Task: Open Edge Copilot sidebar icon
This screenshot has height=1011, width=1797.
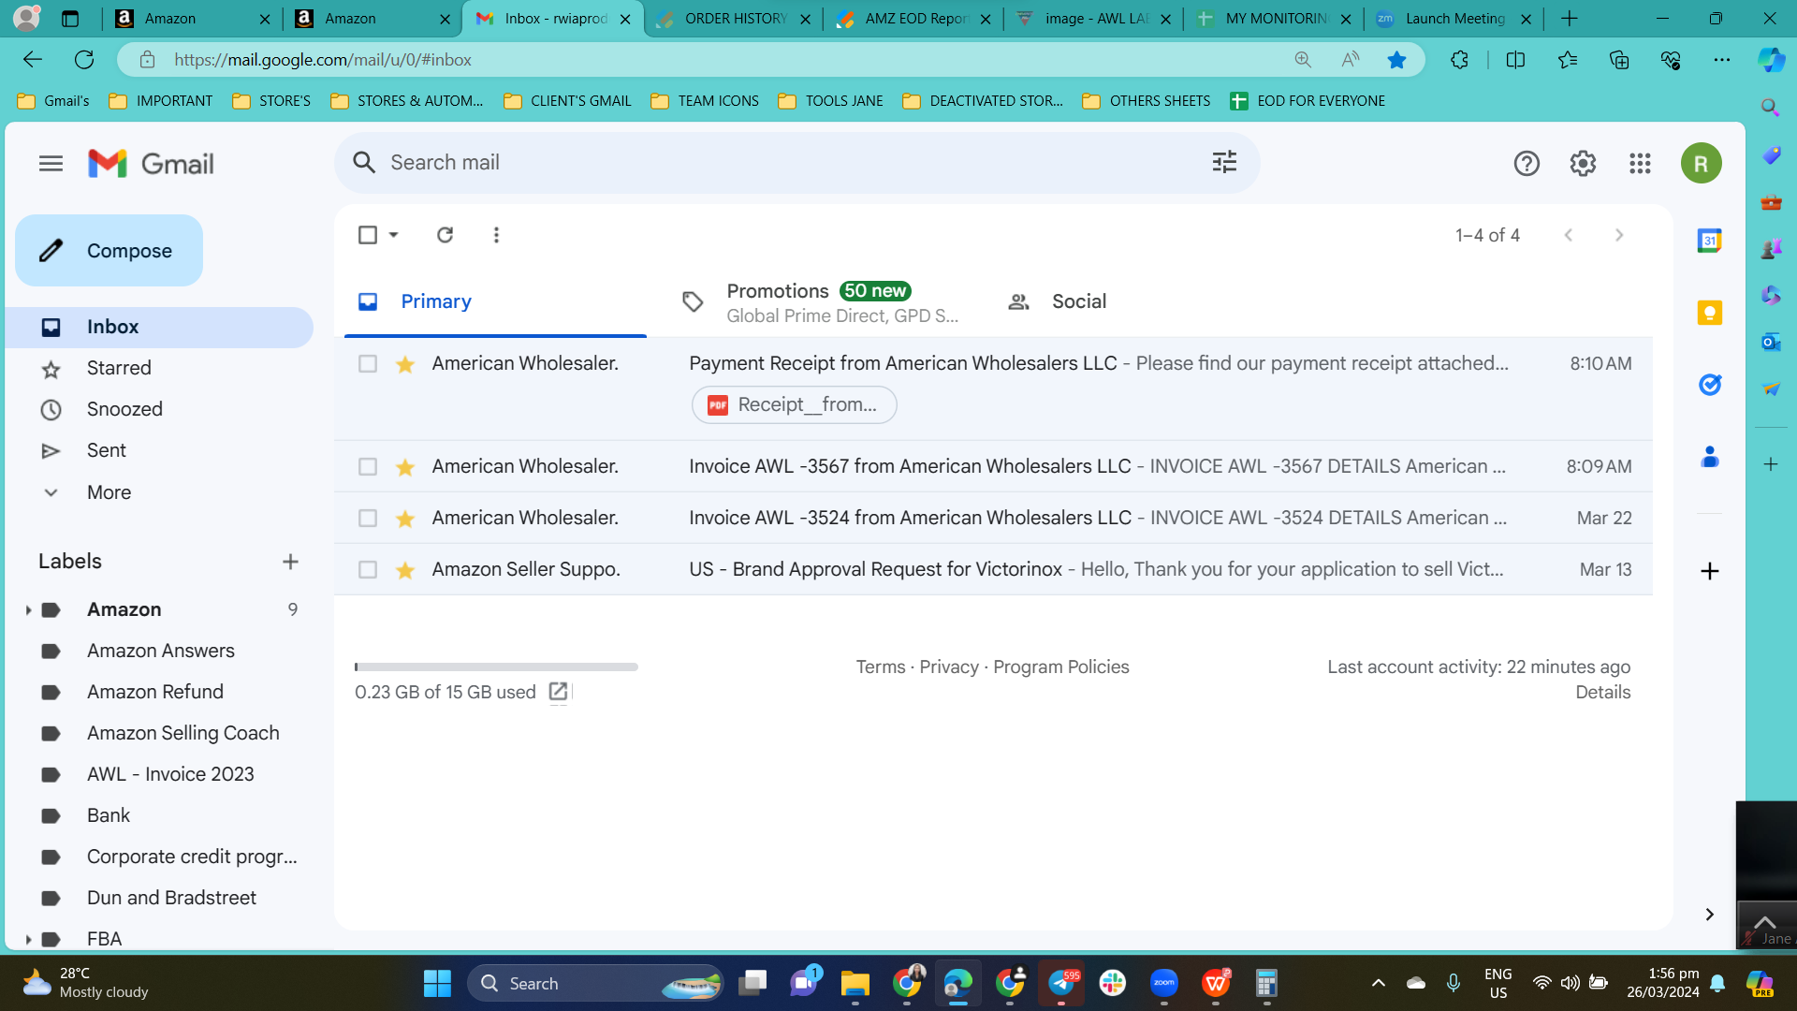Action: [x=1771, y=60]
